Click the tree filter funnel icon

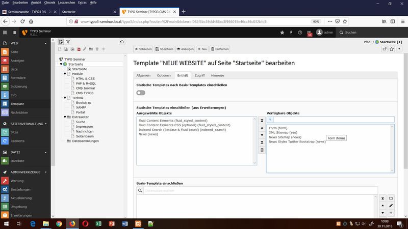click(x=68, y=42)
